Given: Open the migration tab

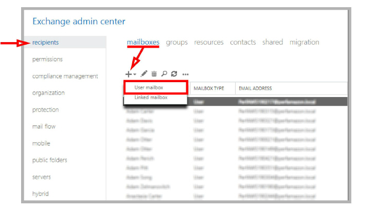Looking at the screenshot, I should [x=304, y=42].
